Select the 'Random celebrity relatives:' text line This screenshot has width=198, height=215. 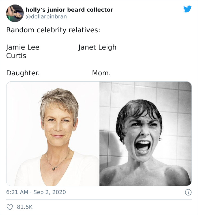53,30
